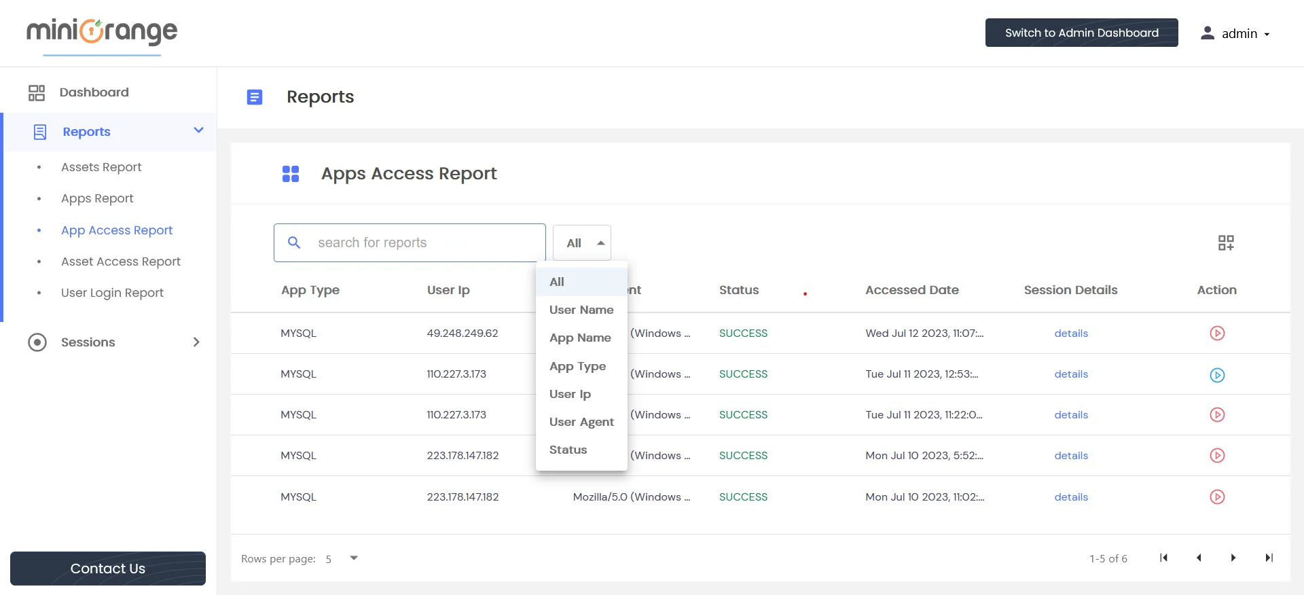
Task: Click the Status column header
Action: (x=739, y=290)
